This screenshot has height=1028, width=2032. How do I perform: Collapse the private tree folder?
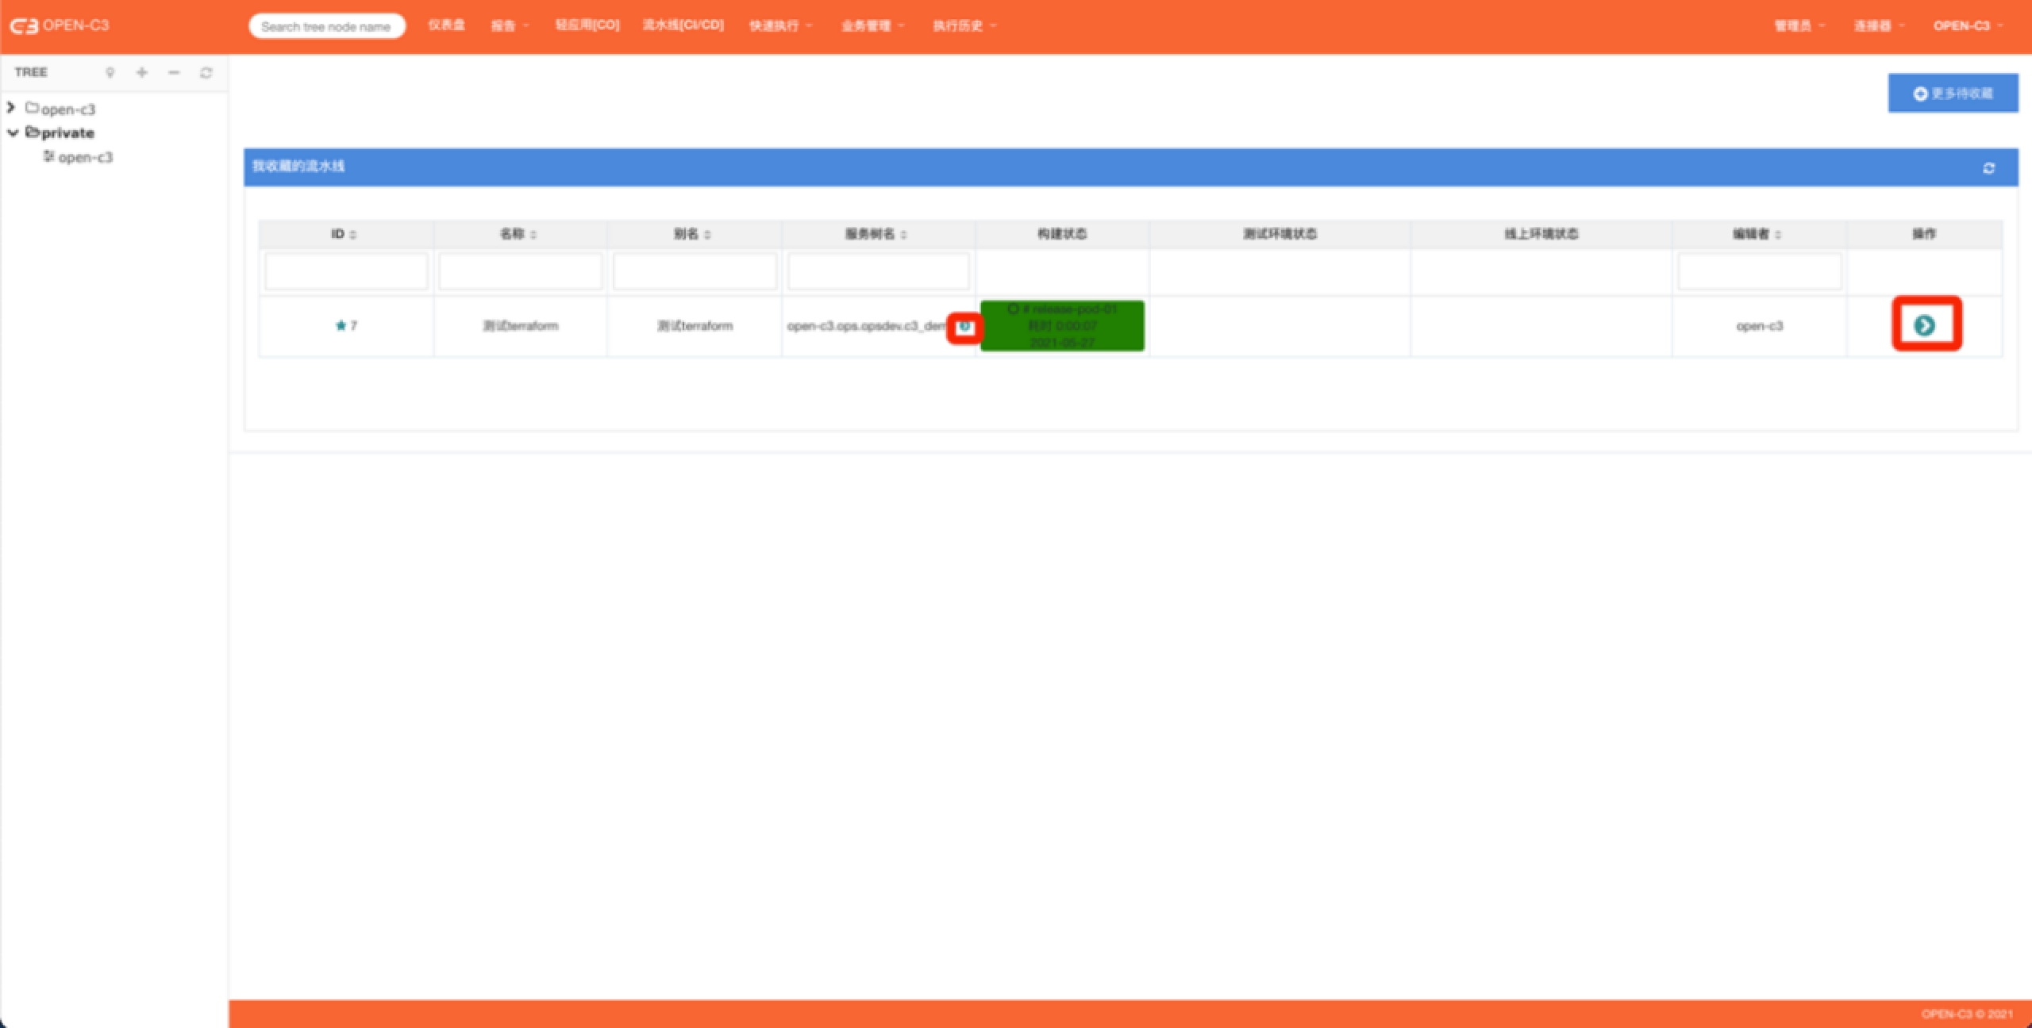[13, 132]
